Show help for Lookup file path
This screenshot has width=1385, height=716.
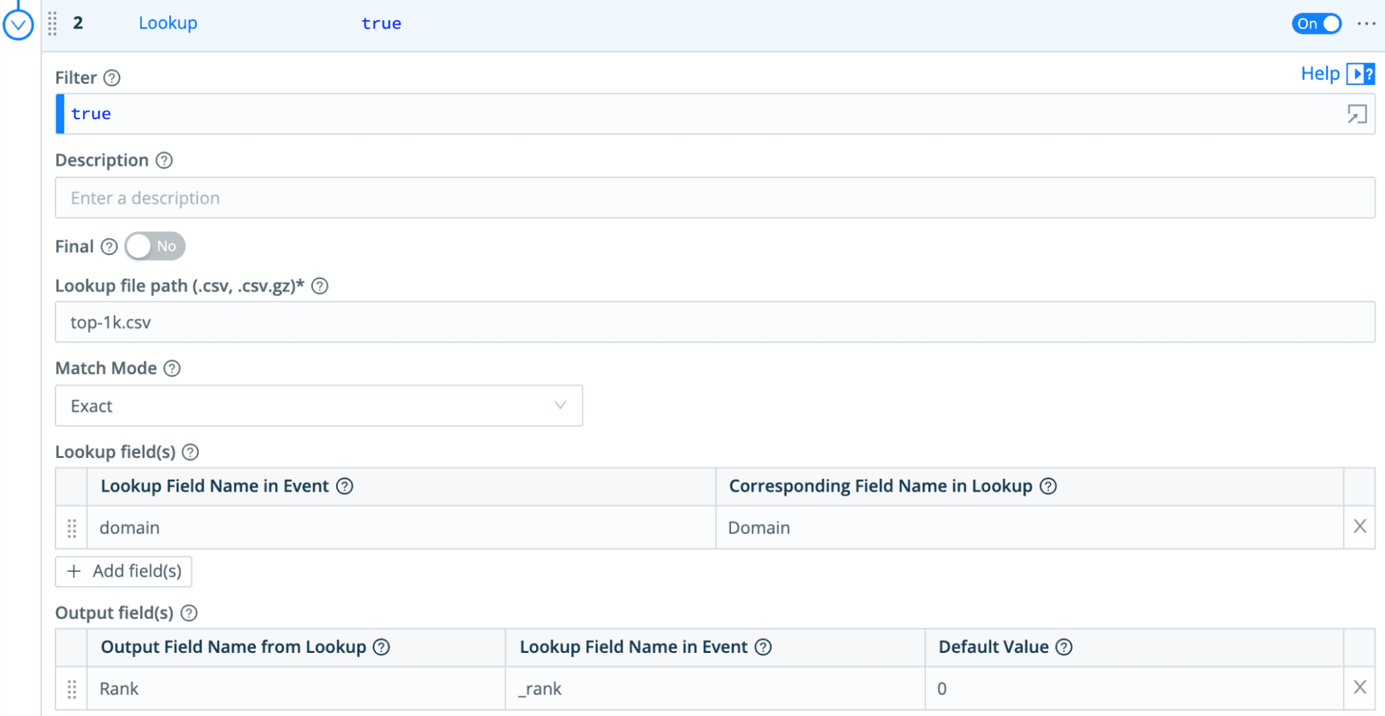pos(319,286)
